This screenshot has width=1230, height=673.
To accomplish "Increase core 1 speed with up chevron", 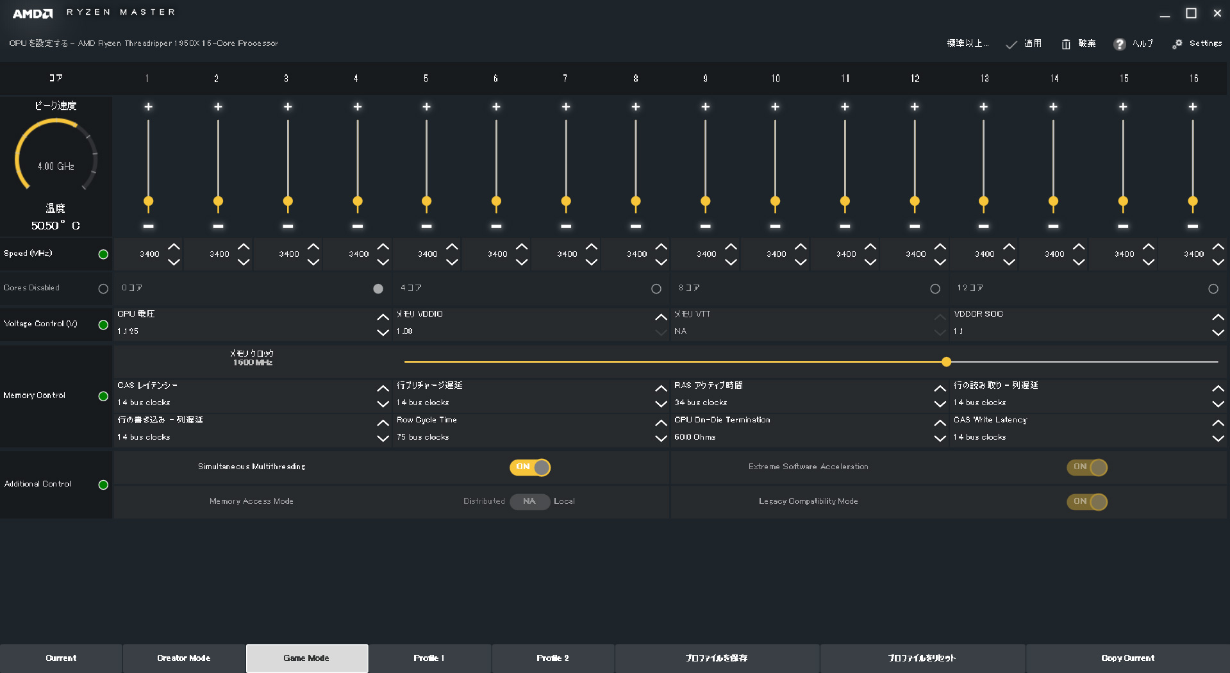I will coord(174,247).
